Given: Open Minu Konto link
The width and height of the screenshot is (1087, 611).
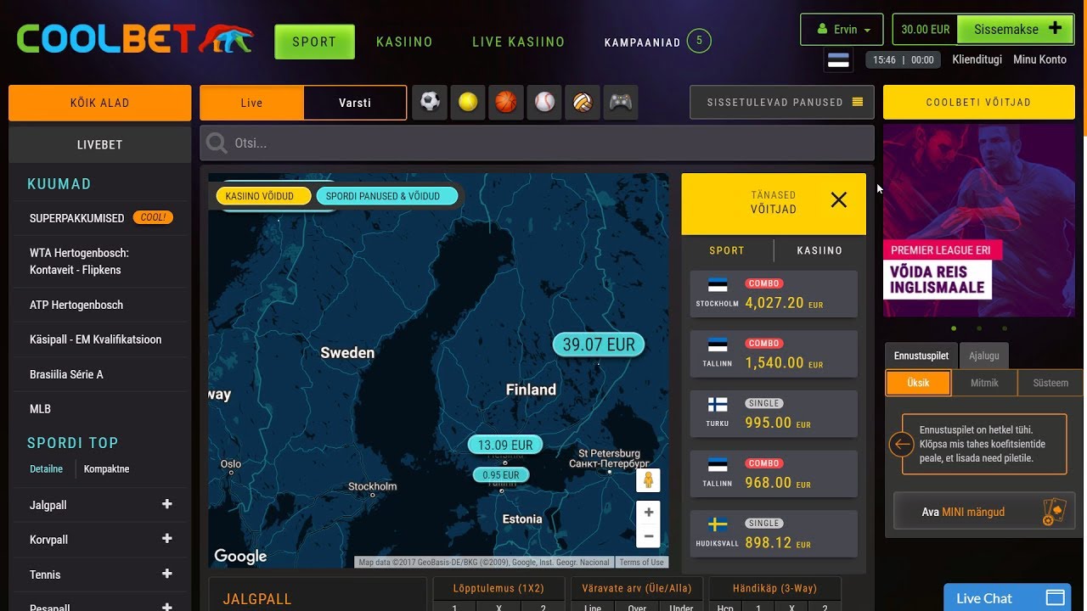Looking at the screenshot, I should click(x=1039, y=59).
